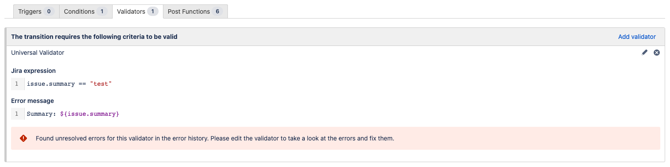Click line number 1 of Error message
Viewport: 670px width, 167px height.
tap(17, 114)
